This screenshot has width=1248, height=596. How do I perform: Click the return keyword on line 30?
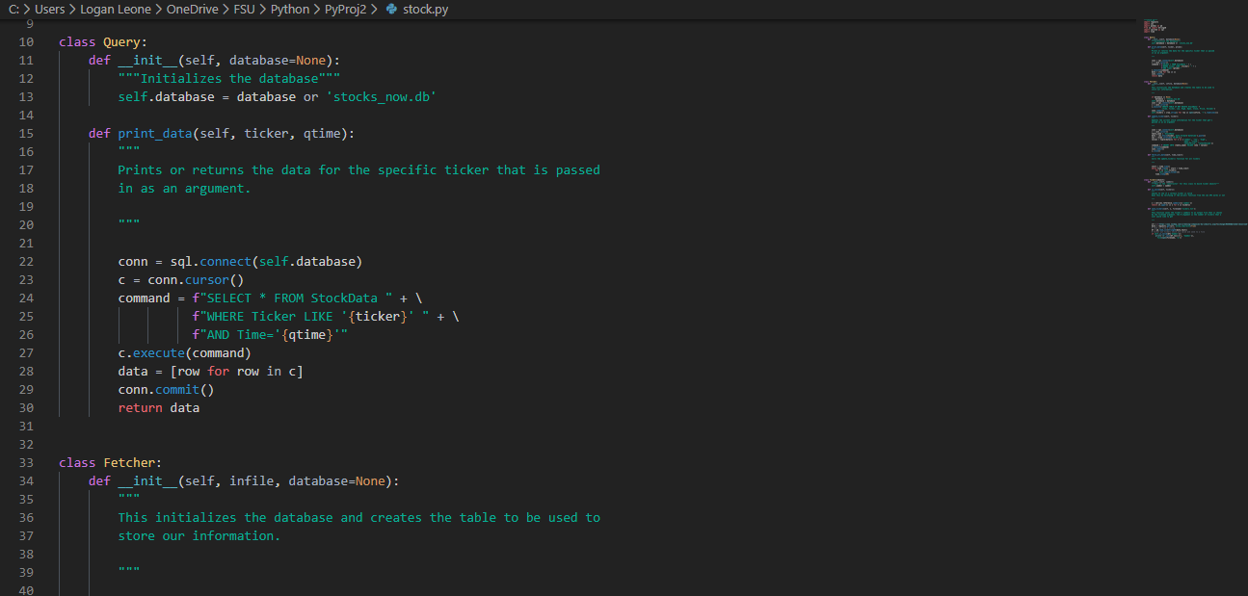140,408
